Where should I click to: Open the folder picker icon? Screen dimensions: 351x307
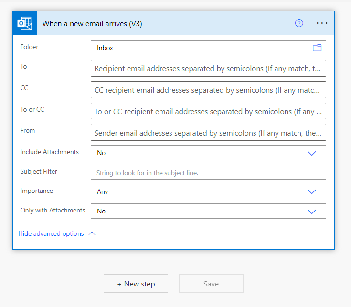[x=317, y=48]
